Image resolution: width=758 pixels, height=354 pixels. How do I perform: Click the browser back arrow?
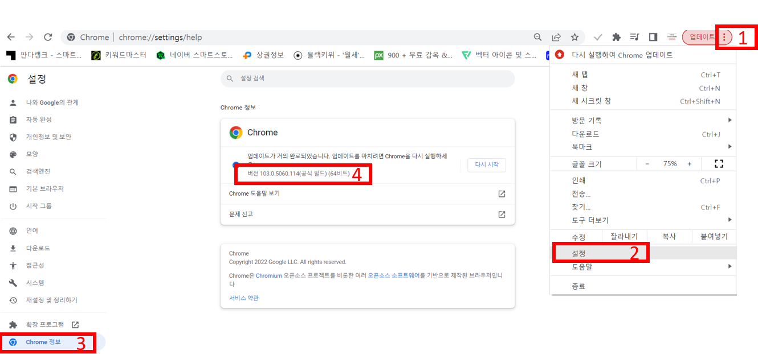[11, 37]
